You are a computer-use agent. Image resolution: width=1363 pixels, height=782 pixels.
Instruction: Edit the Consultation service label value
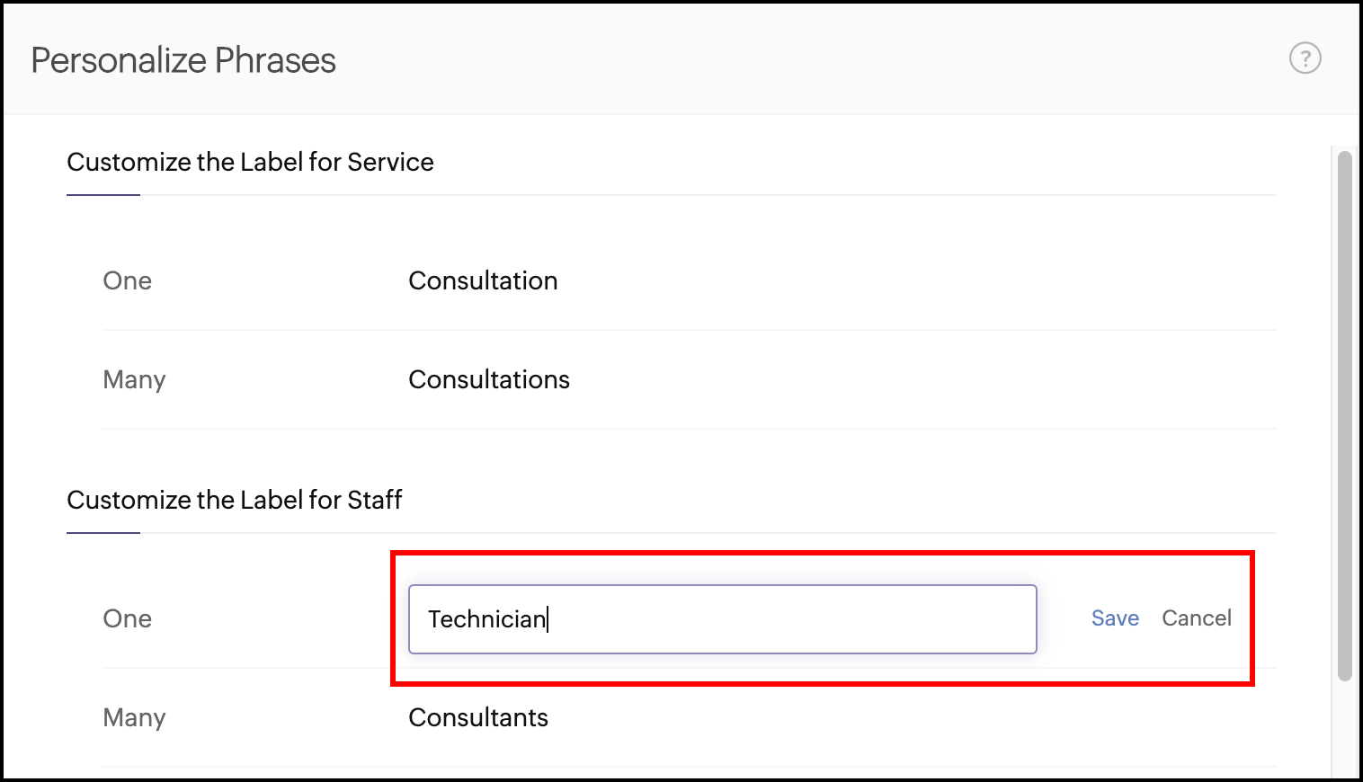coord(483,280)
